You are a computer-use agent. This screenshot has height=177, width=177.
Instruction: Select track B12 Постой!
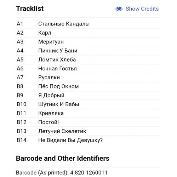coord(88,122)
